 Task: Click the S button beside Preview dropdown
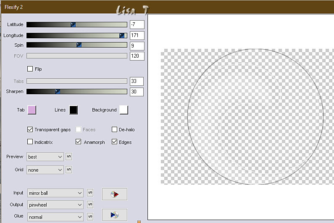click(68, 157)
